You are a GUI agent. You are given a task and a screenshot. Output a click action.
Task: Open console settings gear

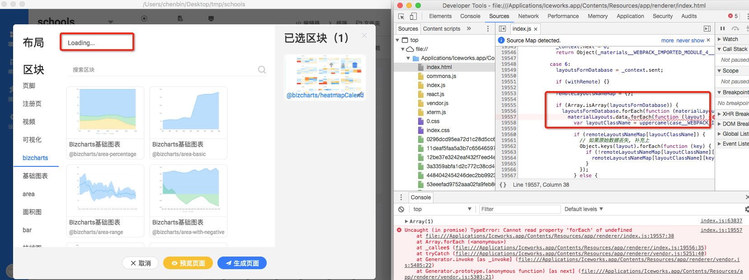click(x=746, y=209)
